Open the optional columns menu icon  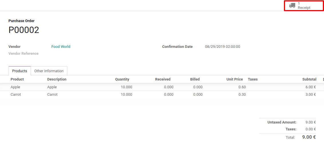[x=323, y=79]
